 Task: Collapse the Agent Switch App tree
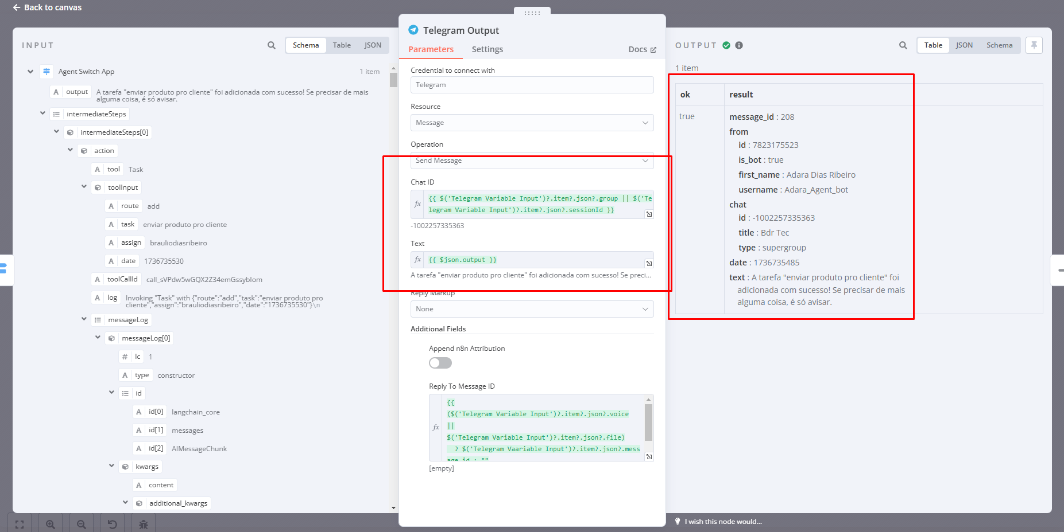point(30,72)
